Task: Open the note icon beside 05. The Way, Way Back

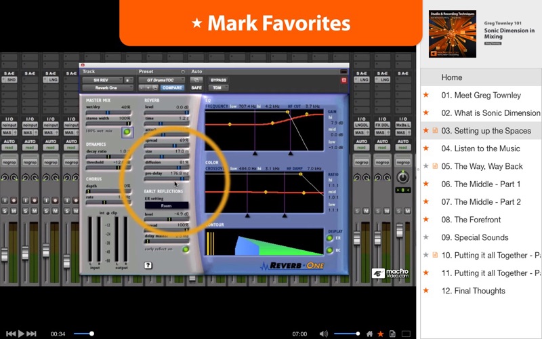Action: click(x=435, y=166)
